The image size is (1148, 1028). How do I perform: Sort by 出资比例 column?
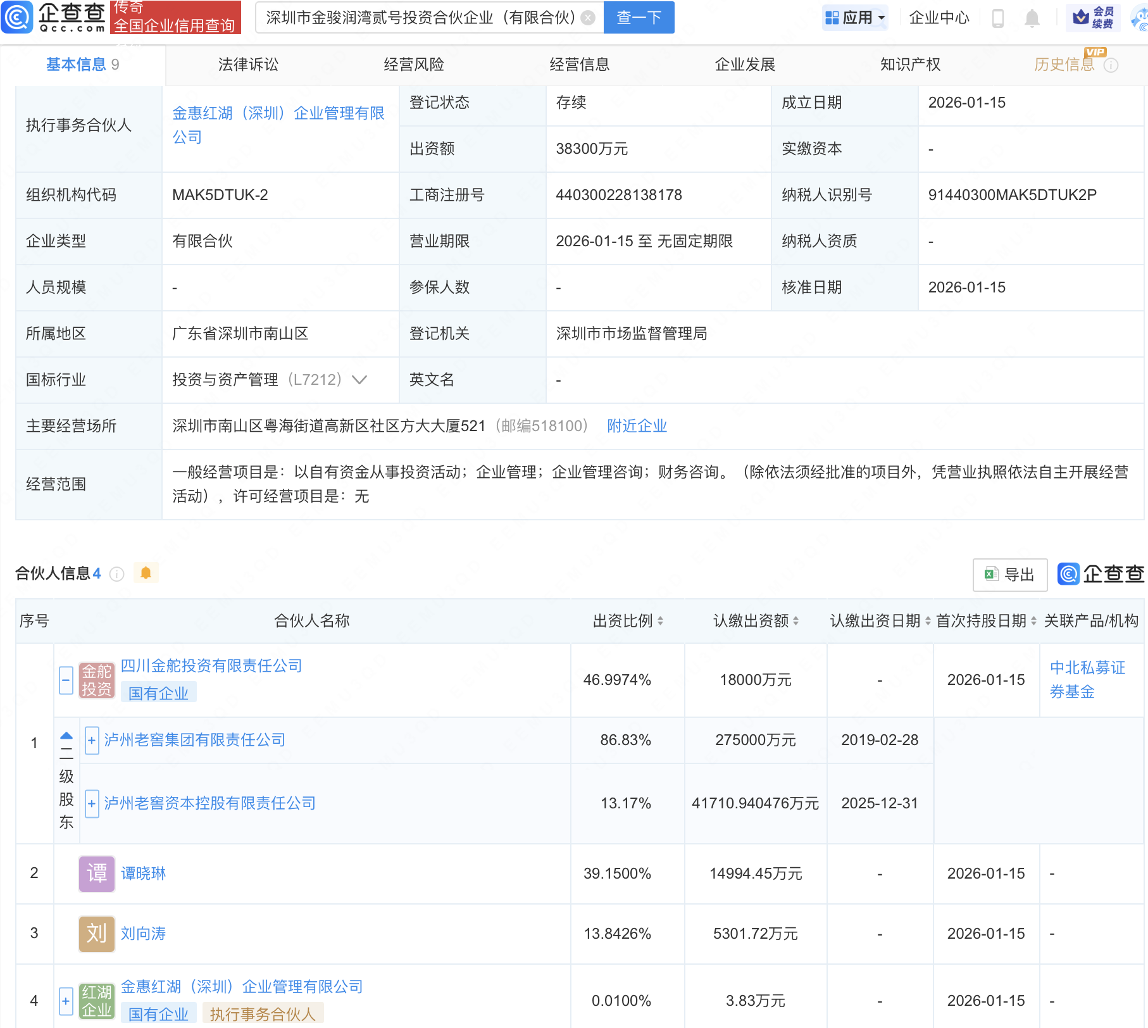click(x=660, y=621)
